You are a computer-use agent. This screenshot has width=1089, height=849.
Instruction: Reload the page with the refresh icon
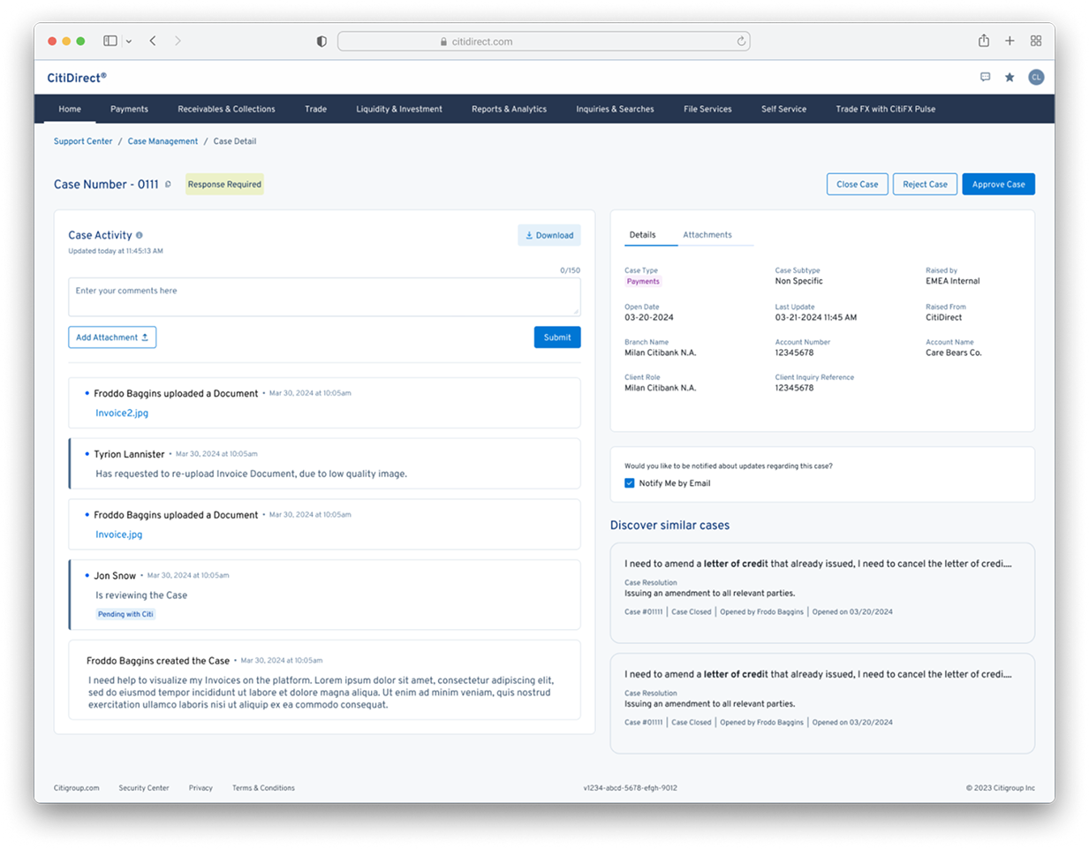[x=741, y=41]
